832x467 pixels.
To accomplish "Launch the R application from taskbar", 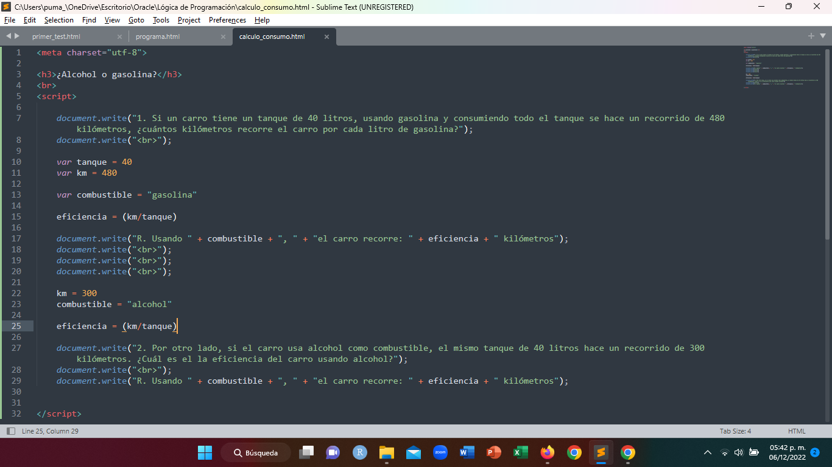I will (360, 452).
